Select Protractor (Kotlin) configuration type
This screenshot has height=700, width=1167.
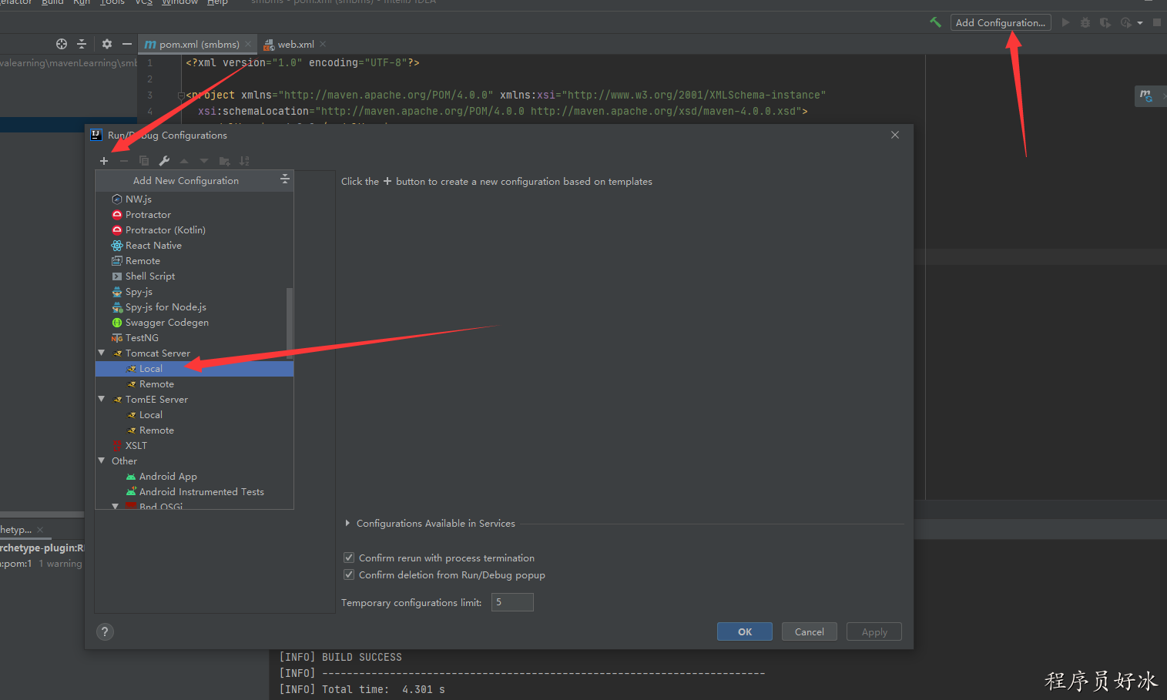coord(194,229)
